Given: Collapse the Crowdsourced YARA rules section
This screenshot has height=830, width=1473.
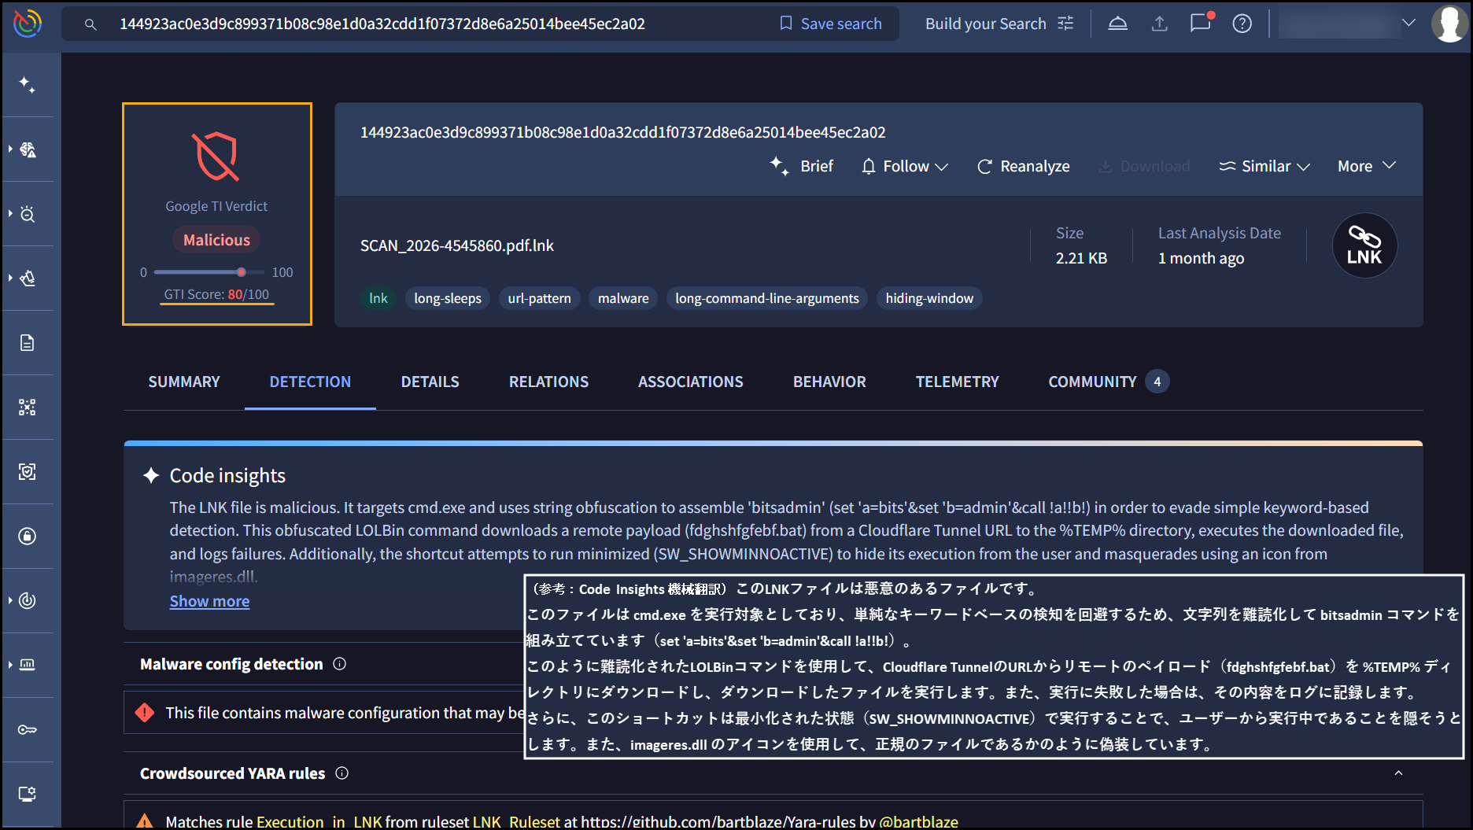Looking at the screenshot, I should click(x=1398, y=773).
